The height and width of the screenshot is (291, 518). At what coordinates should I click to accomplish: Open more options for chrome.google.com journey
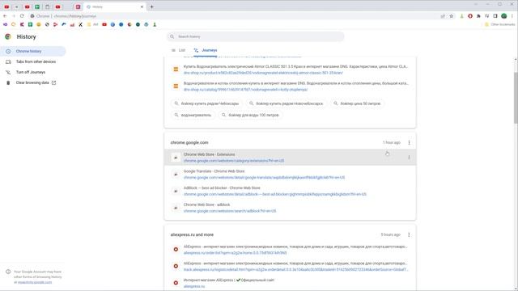(x=409, y=142)
